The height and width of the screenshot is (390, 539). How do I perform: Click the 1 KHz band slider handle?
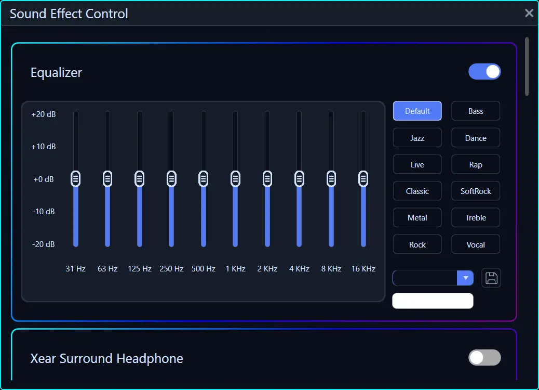pos(235,179)
